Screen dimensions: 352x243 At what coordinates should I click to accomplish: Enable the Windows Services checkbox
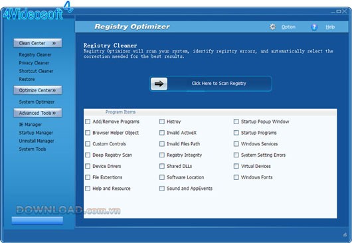(236, 144)
